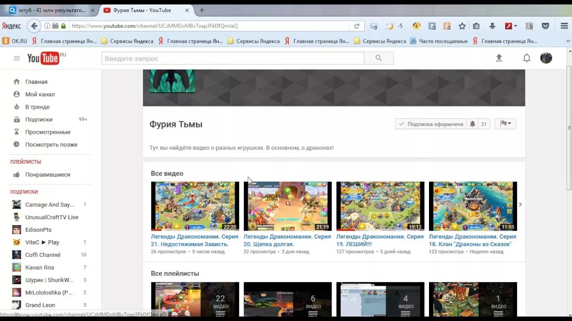Open Серия 20. Щепка долгая video title
This screenshot has height=321, width=572.
(x=287, y=240)
